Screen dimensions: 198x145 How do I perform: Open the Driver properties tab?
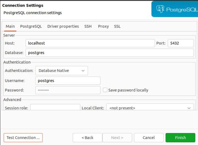click(x=63, y=26)
